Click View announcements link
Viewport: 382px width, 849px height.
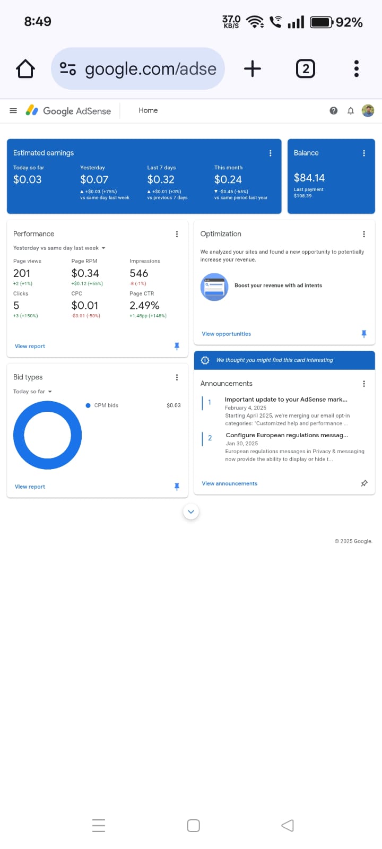229,483
